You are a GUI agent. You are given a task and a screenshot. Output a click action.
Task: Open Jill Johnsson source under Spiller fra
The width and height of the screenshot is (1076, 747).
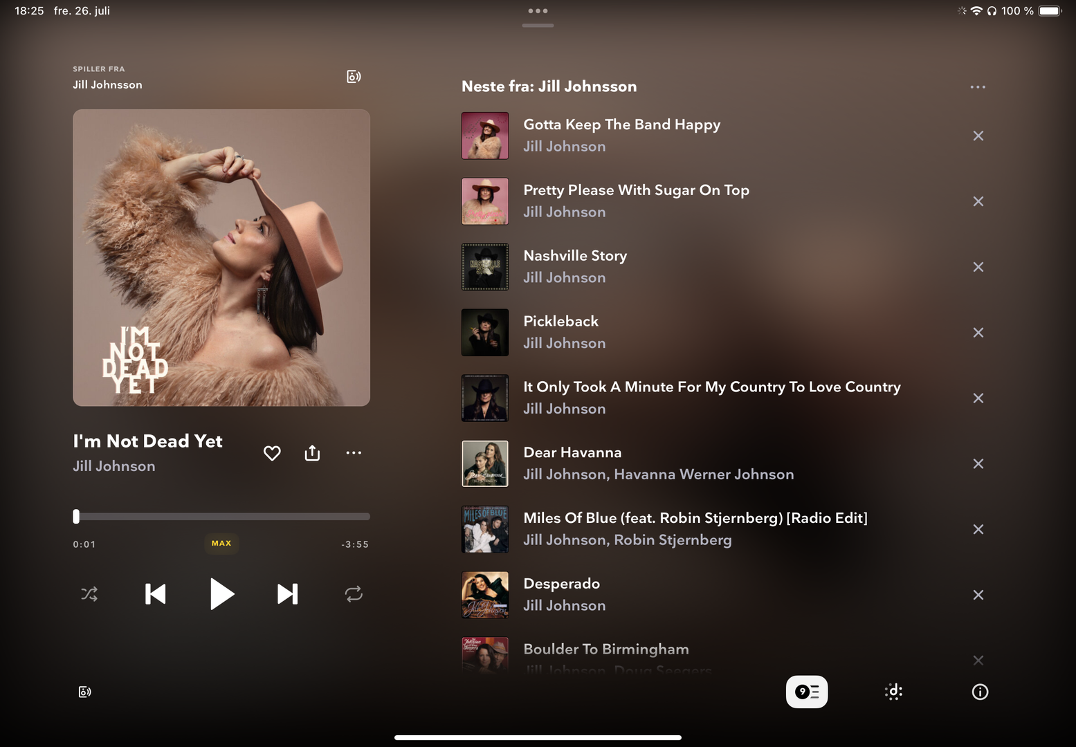pyautogui.click(x=107, y=84)
